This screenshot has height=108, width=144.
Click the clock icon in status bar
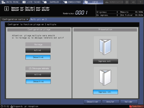(x=2, y=106)
